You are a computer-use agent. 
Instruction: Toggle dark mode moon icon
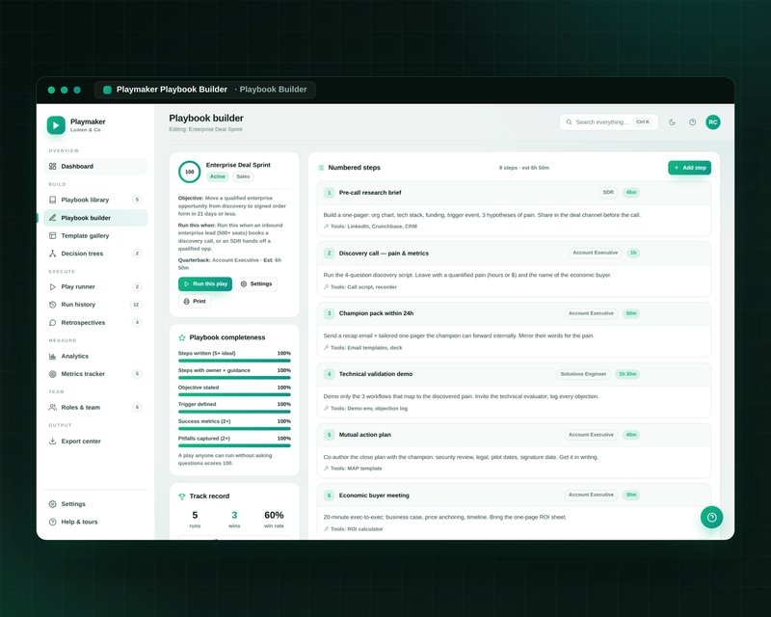point(672,122)
